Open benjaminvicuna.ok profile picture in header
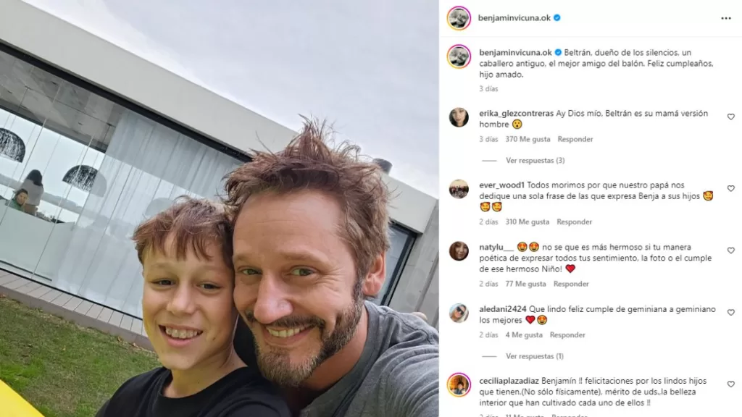 (459, 18)
